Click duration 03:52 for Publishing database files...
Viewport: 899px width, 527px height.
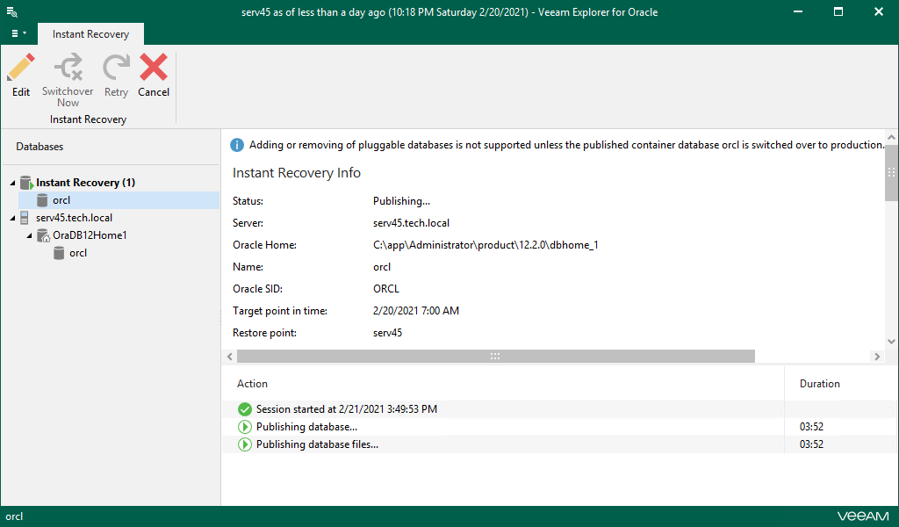click(x=811, y=444)
